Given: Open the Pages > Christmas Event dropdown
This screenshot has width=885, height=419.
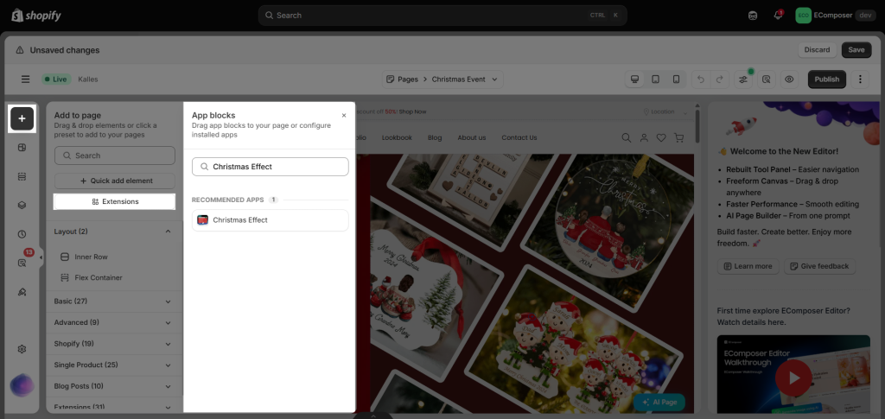Looking at the screenshot, I should click(442, 79).
